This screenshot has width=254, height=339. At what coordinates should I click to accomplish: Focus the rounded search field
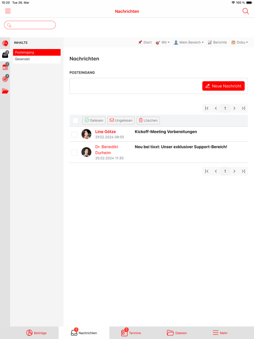[30, 25]
